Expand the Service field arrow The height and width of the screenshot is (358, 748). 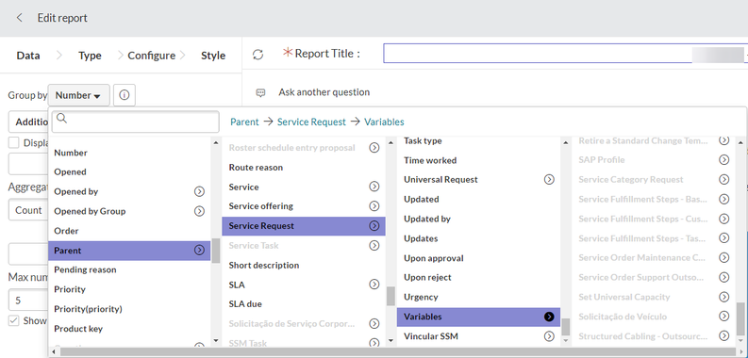[x=374, y=187]
